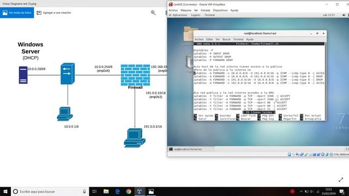Click Terminal in the CentOS top panel

point(209,15)
